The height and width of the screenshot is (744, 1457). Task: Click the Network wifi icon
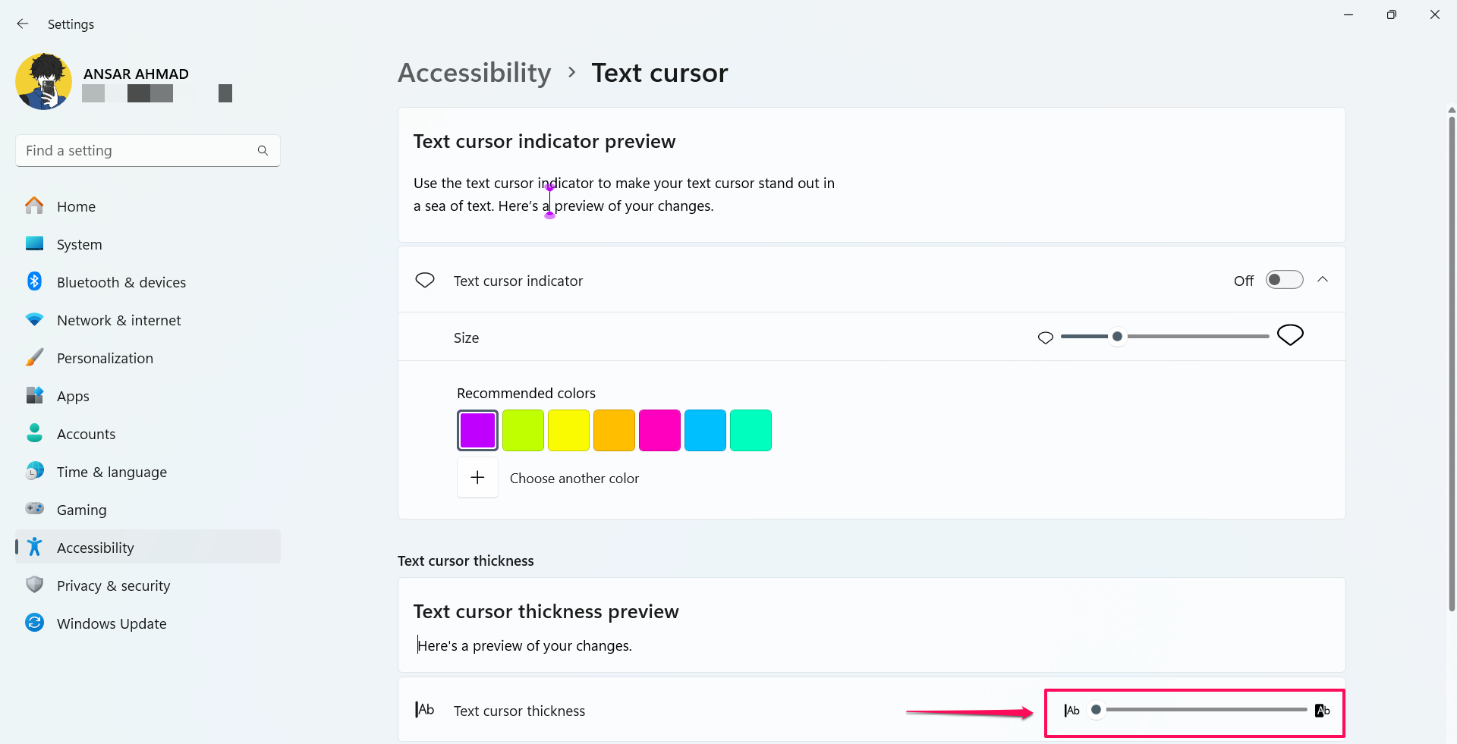34,319
